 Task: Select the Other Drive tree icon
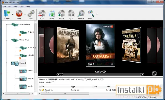click(15, 40)
